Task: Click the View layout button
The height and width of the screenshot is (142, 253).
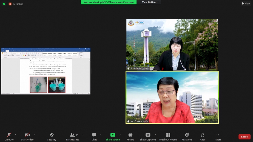Action: tap(246, 4)
